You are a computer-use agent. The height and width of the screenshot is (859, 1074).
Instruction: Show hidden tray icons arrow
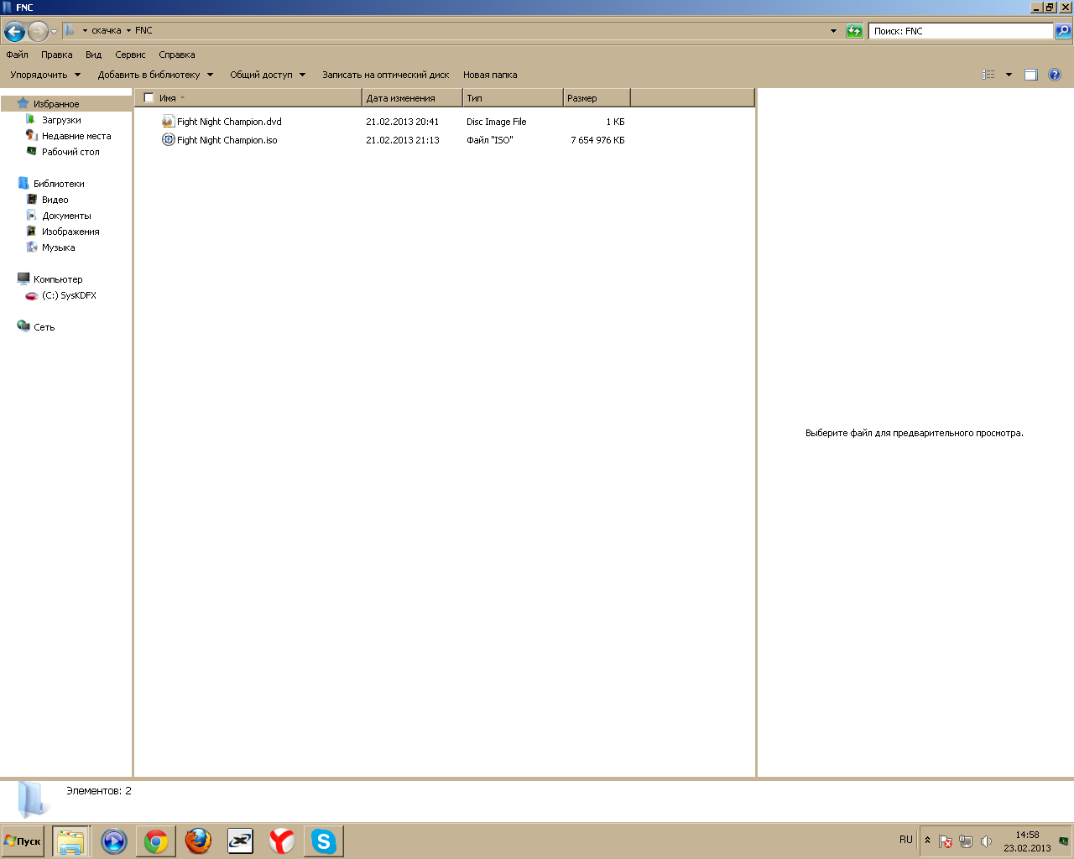coord(927,841)
